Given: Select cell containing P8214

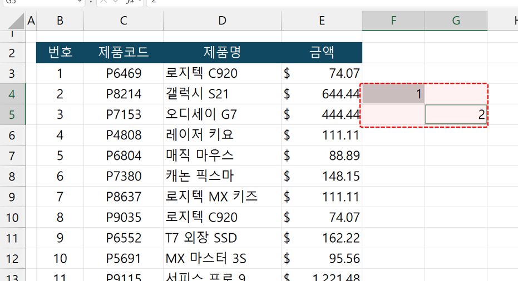Looking at the screenshot, I should coord(123,94).
